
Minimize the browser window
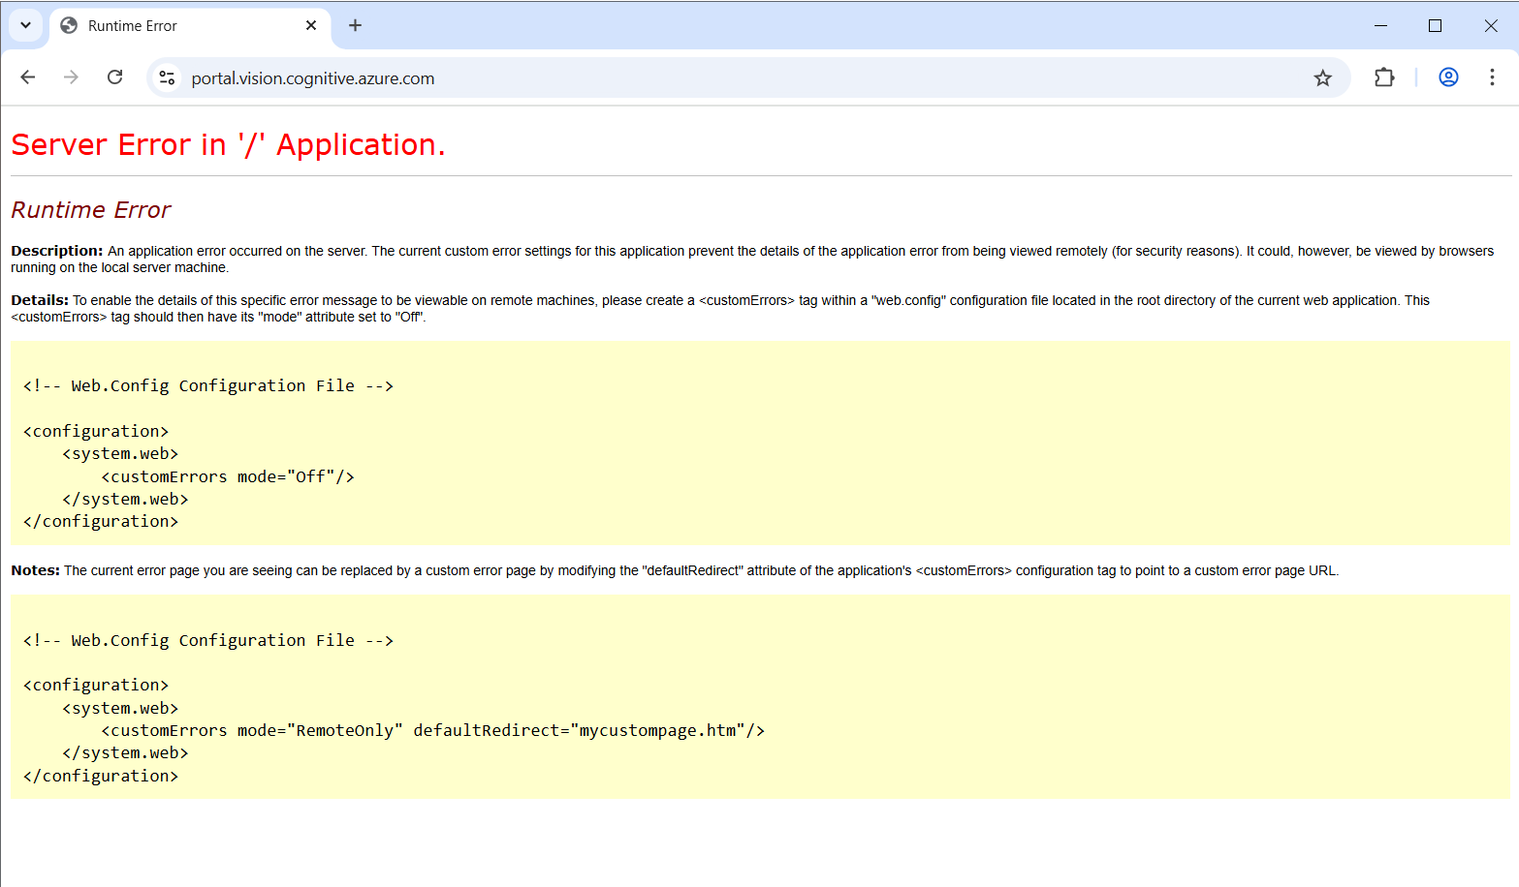tap(1380, 26)
